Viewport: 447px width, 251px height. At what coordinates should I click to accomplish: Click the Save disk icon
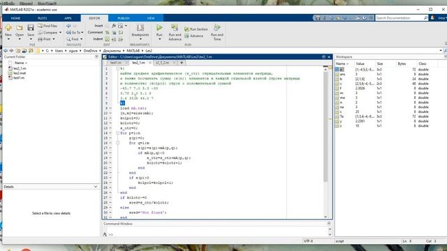[x=31, y=28]
